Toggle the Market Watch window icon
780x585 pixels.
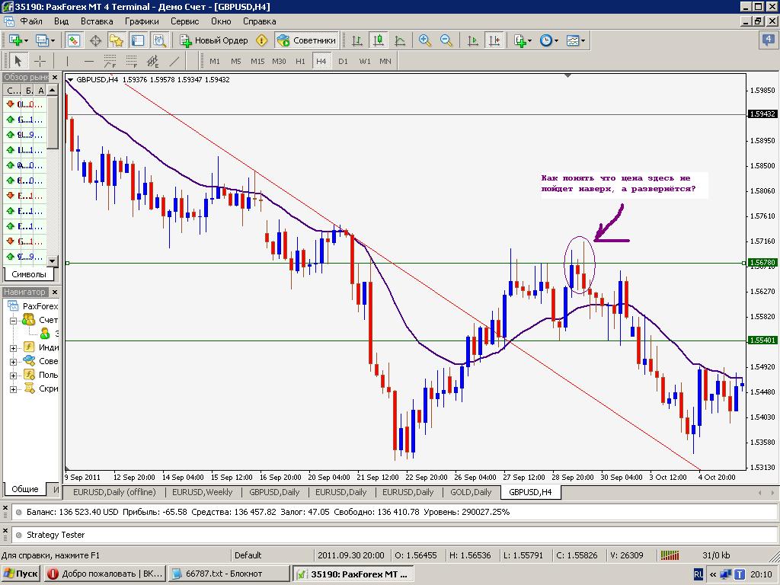click(74, 40)
